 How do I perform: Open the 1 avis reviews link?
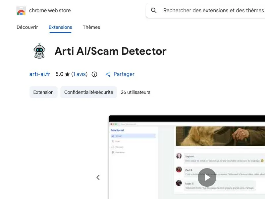(79, 74)
